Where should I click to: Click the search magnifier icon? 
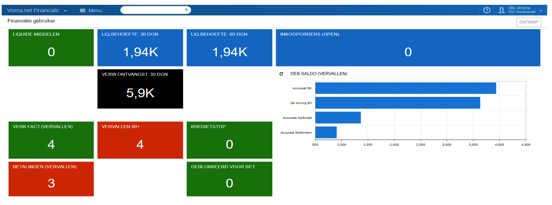pyautogui.click(x=186, y=10)
